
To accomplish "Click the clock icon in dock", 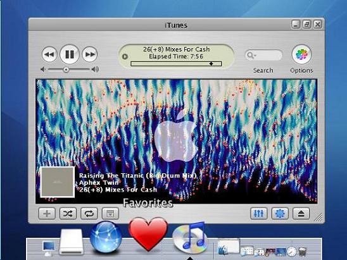I will [292, 251].
